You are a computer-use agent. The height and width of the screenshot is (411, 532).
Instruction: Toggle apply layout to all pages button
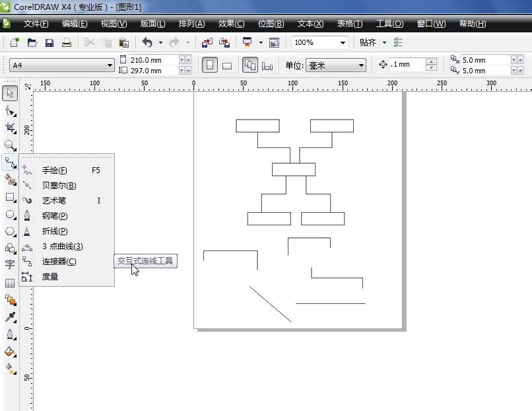tap(250, 65)
